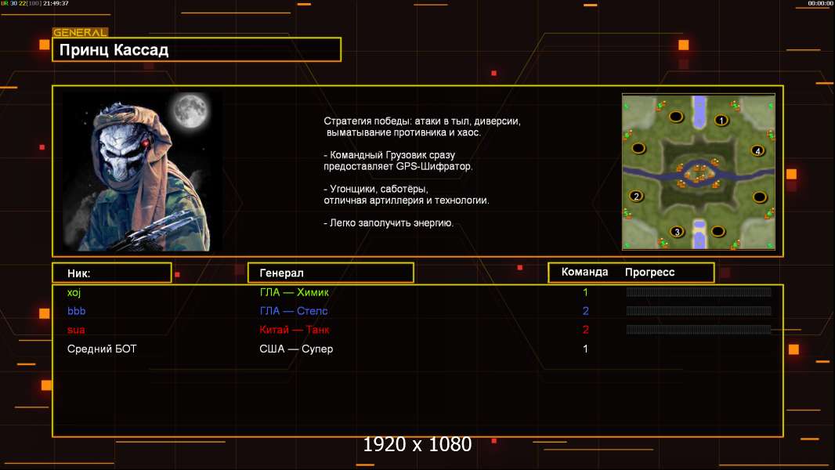This screenshot has height=470, width=835.
Task: Click start position 4 on the minimap
Action: [x=757, y=150]
